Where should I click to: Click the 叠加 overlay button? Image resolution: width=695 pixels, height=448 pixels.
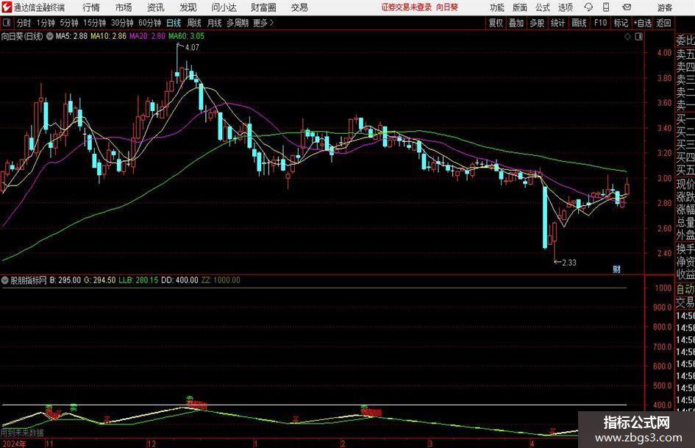[x=516, y=23]
